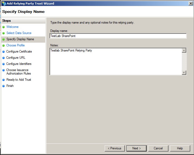Viewport: 194px width, 155px height.
Task: Select the Specify Display Name step
Action: point(20,39)
